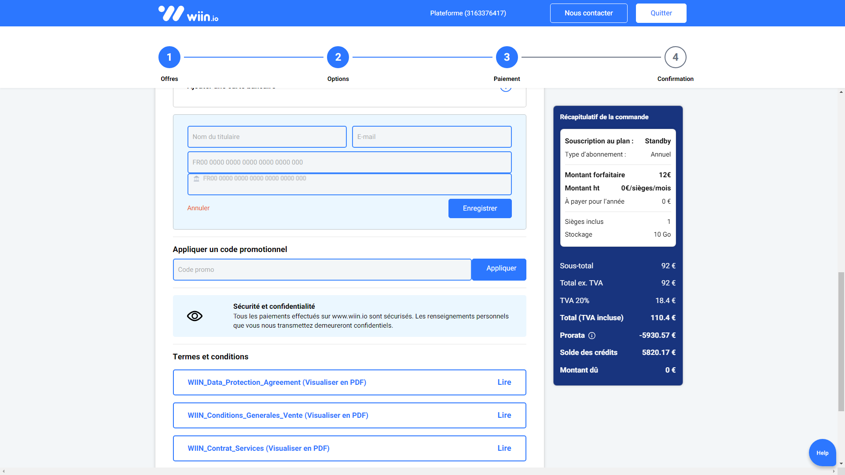Click 'Sièges inclus' label
The image size is (845, 475).
point(584,222)
